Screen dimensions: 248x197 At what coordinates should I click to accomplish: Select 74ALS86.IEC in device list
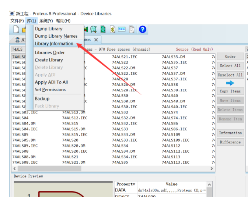click(174, 129)
